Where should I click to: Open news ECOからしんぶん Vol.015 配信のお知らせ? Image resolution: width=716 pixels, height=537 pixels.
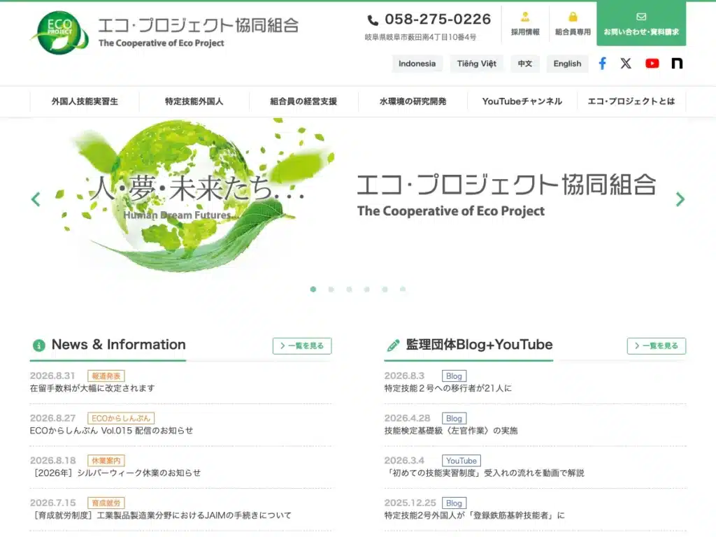click(x=111, y=431)
